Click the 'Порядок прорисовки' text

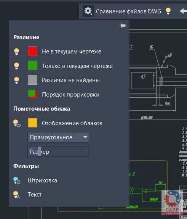pyautogui.click(x=70, y=95)
